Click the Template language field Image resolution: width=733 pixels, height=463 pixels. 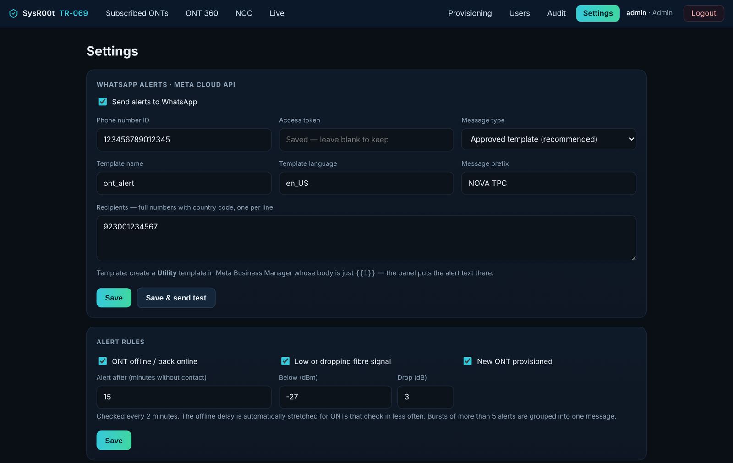click(366, 183)
